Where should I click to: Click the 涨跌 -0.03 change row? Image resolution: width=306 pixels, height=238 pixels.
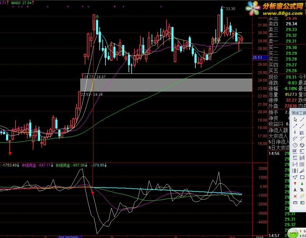(283, 83)
